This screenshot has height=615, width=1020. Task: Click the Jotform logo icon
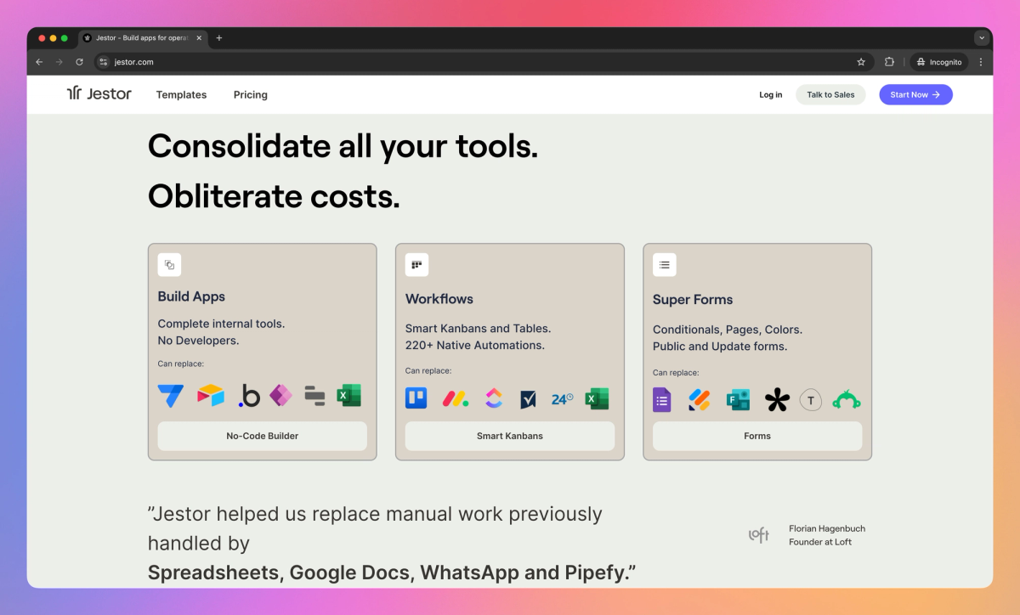click(x=700, y=399)
